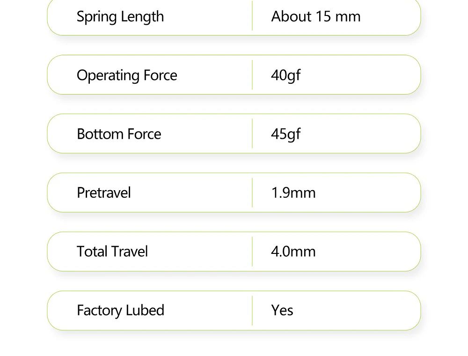This screenshot has height=356, width=468.
Task: Click the divider line in Factory Lubed row
Action: [x=252, y=310]
